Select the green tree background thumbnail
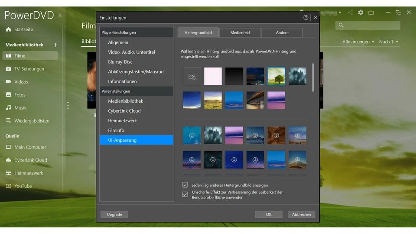The height and width of the screenshot is (234, 416). coord(276,76)
